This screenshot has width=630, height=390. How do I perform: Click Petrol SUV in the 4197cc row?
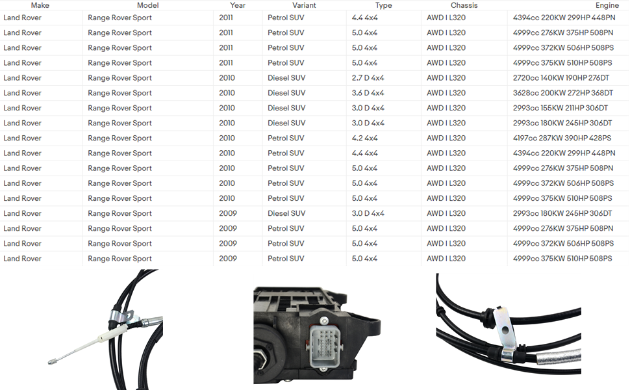286,138
